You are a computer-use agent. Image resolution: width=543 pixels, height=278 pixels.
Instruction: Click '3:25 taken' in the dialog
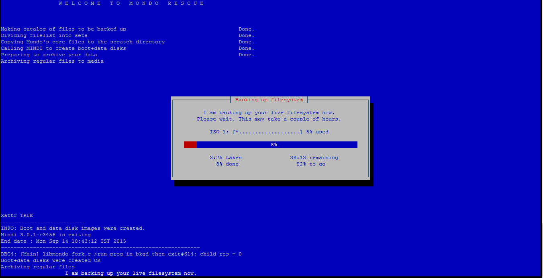point(226,157)
